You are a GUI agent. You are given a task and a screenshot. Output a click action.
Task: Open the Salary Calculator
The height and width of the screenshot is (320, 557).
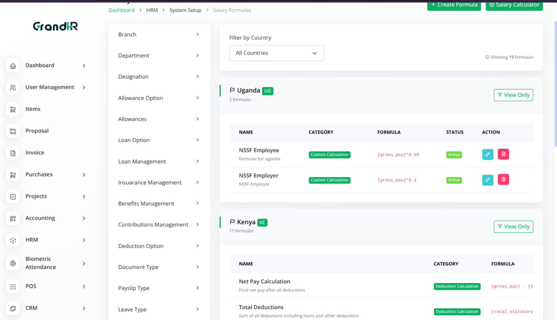514,5
